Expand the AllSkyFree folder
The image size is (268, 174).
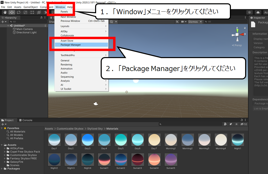pos(5,148)
